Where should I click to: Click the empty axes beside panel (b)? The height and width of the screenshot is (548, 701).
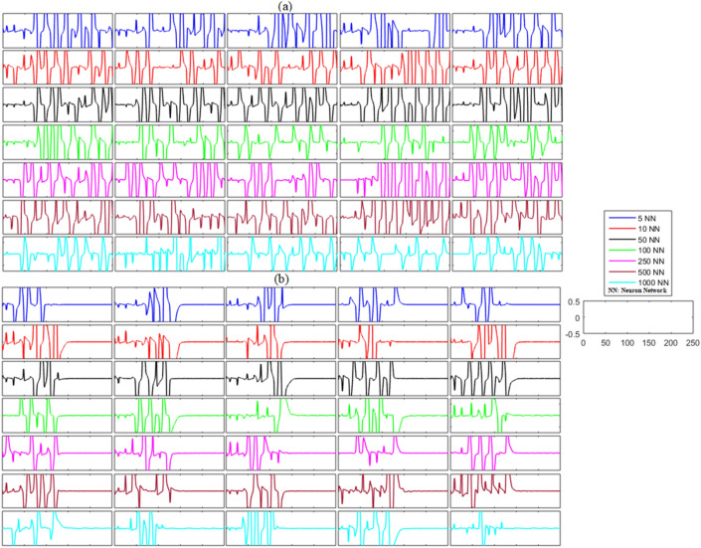click(x=638, y=317)
